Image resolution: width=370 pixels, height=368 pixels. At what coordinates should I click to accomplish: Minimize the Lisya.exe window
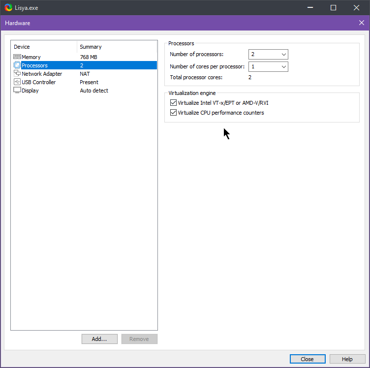click(x=310, y=7)
